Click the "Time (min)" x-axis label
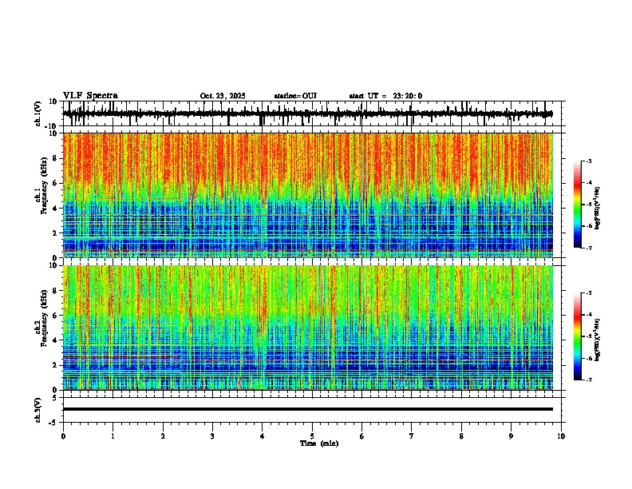 coord(319,443)
